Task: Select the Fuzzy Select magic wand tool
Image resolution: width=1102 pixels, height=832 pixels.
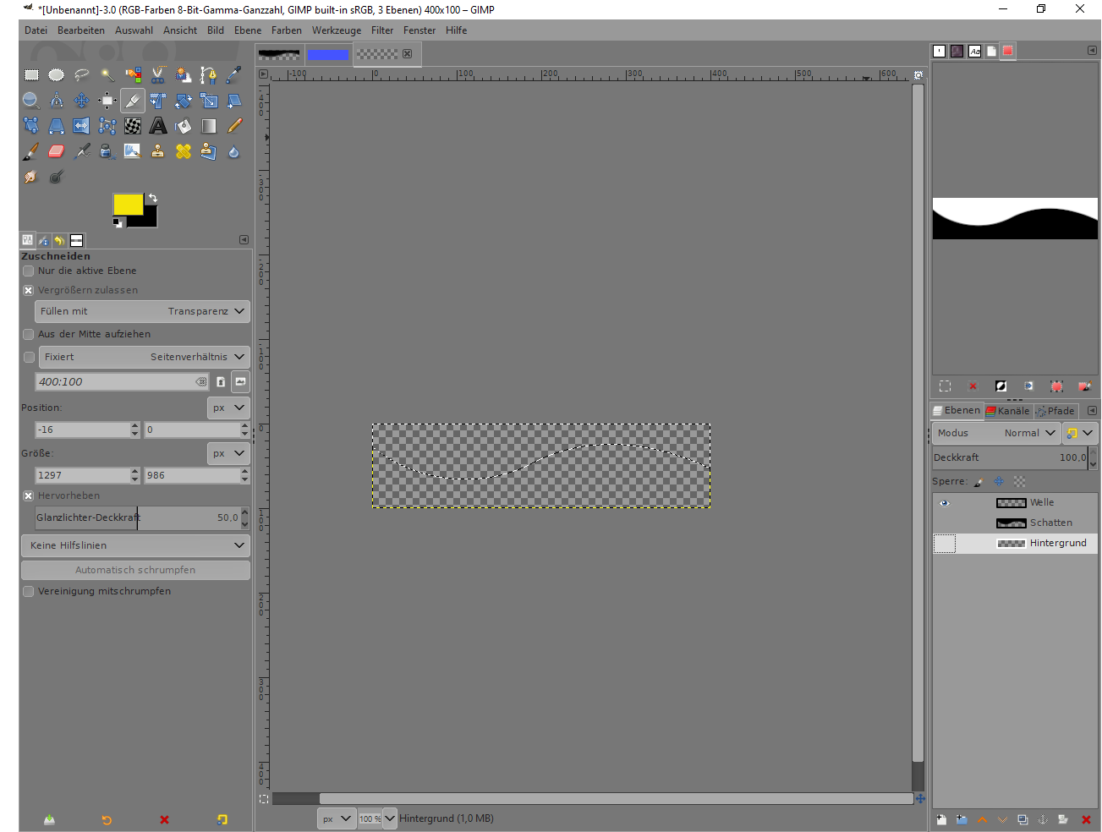Action: click(107, 75)
